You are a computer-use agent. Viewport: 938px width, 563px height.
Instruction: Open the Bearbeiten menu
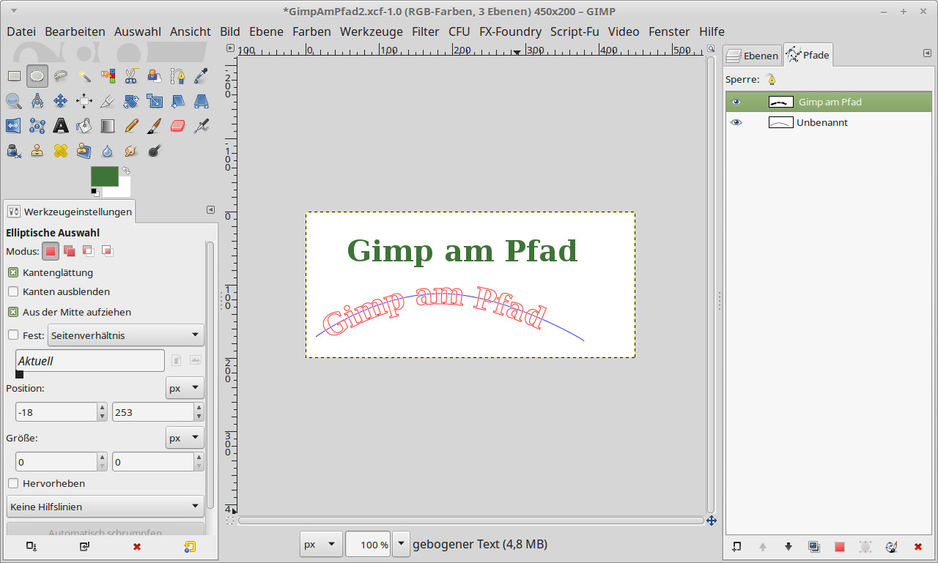pyautogui.click(x=75, y=31)
